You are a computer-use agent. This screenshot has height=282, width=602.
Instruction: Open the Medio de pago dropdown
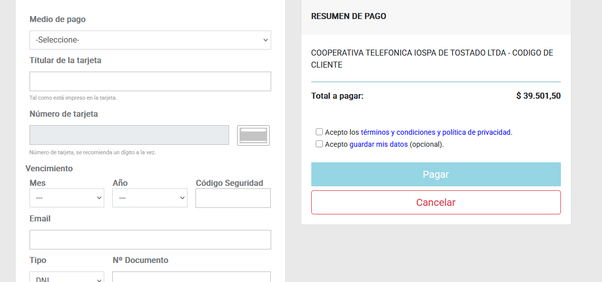click(x=150, y=40)
